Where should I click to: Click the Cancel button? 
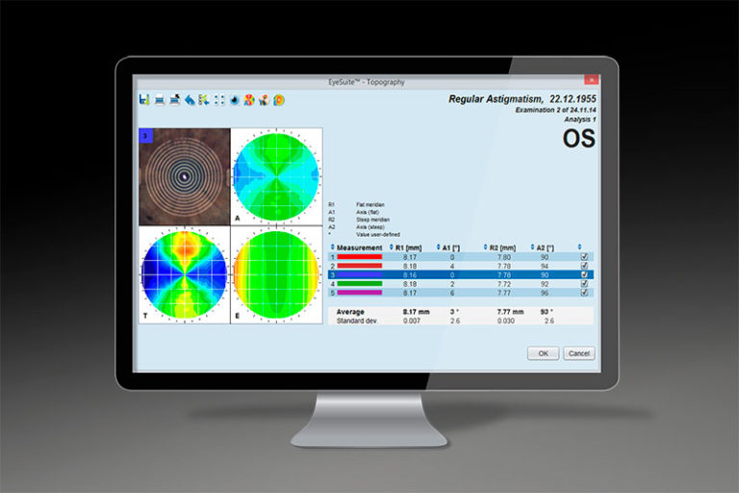point(578,353)
